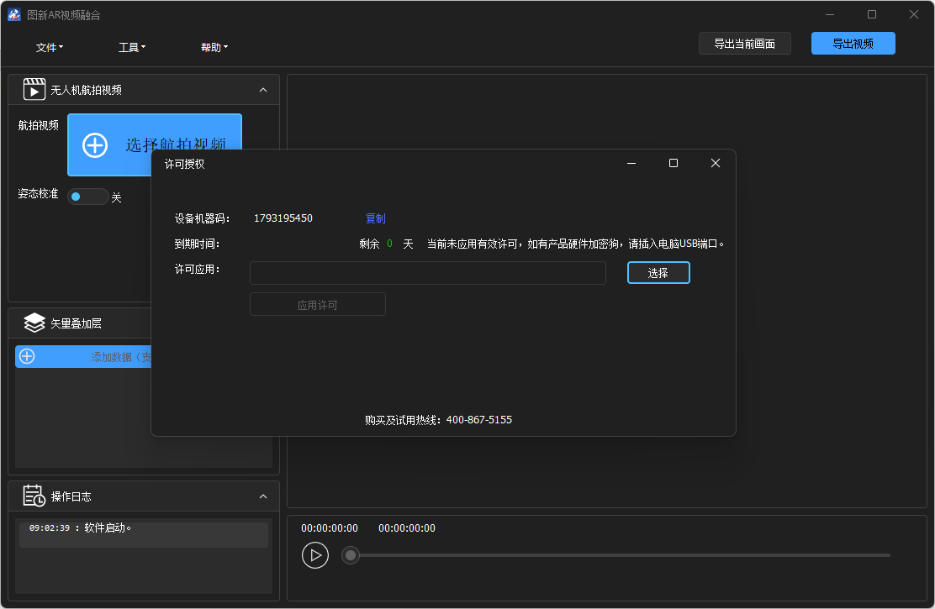Toggle 姿态校准 attitude calibration on
This screenshot has width=935, height=609.
tap(87, 196)
